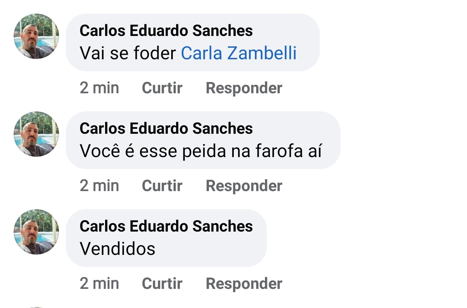Open author name on the first comment

pos(166,31)
